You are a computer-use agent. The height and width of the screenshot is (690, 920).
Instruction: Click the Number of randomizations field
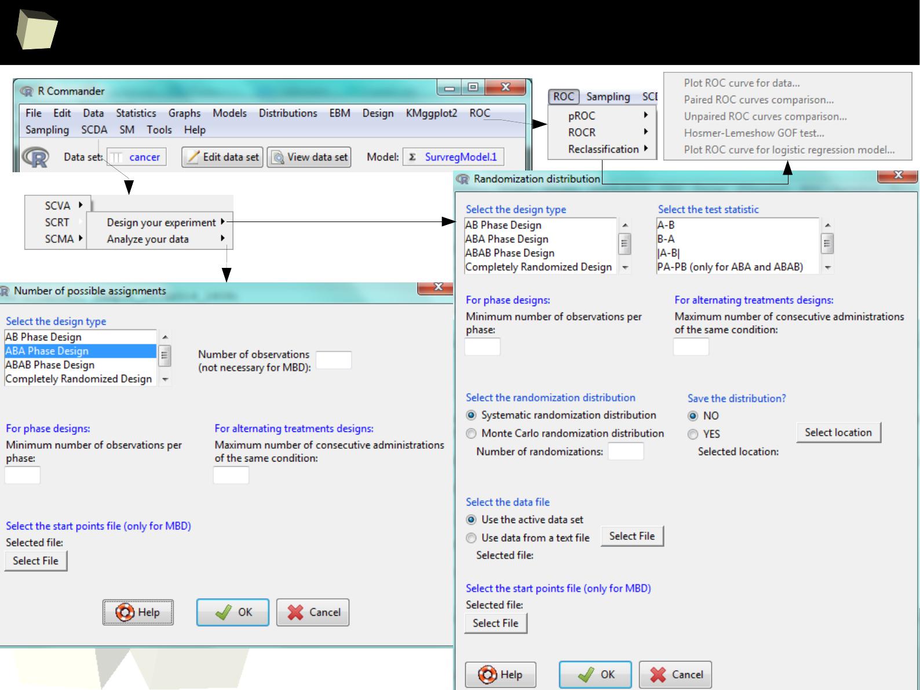[626, 452]
